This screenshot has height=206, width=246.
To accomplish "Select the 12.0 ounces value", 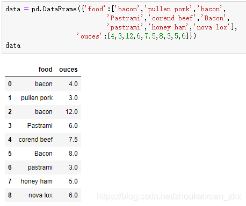I will point(71,112).
